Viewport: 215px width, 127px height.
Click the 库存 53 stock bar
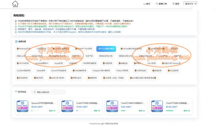coord(125,111)
